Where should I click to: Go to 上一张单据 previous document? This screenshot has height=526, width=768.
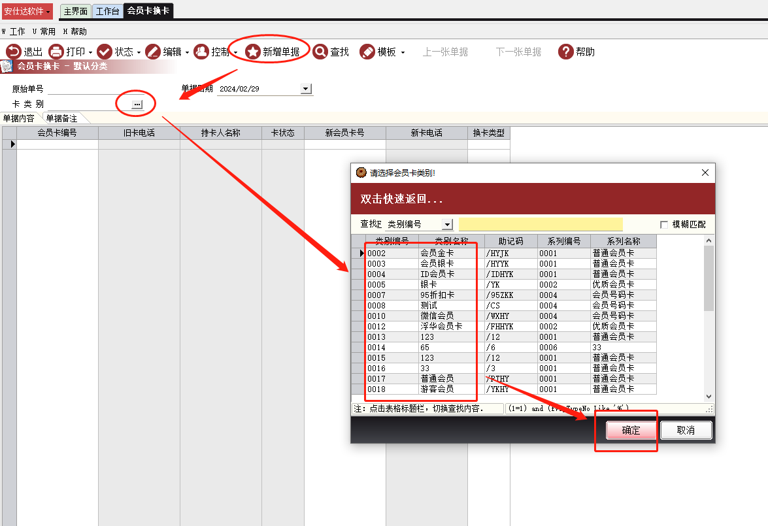pyautogui.click(x=445, y=52)
